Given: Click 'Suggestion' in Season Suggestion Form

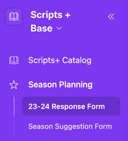Looking at the screenshot, I should 74,127.
